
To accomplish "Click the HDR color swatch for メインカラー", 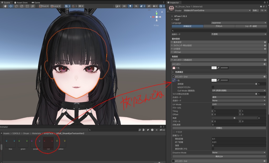I will click(x=214, y=68).
